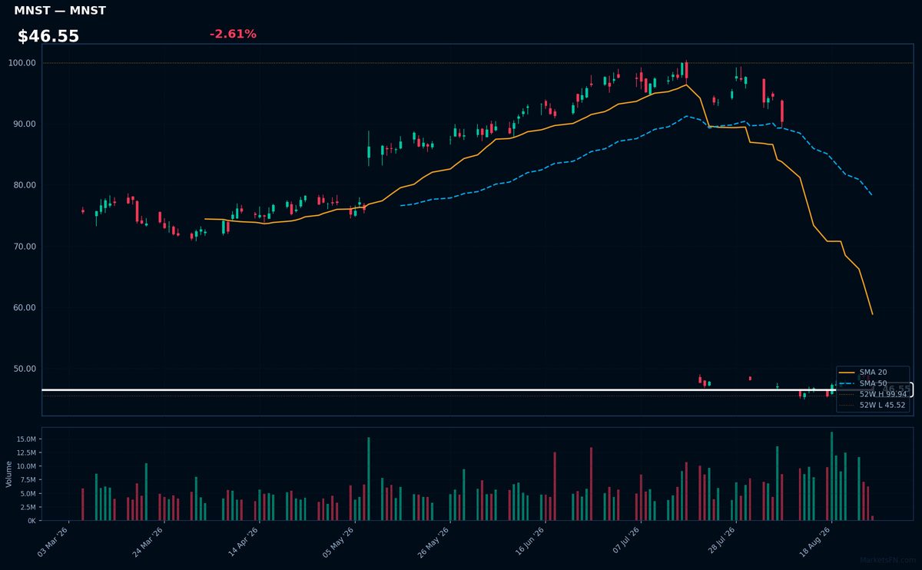Click the "100.00" price axis label
922x570 pixels.
[22, 63]
